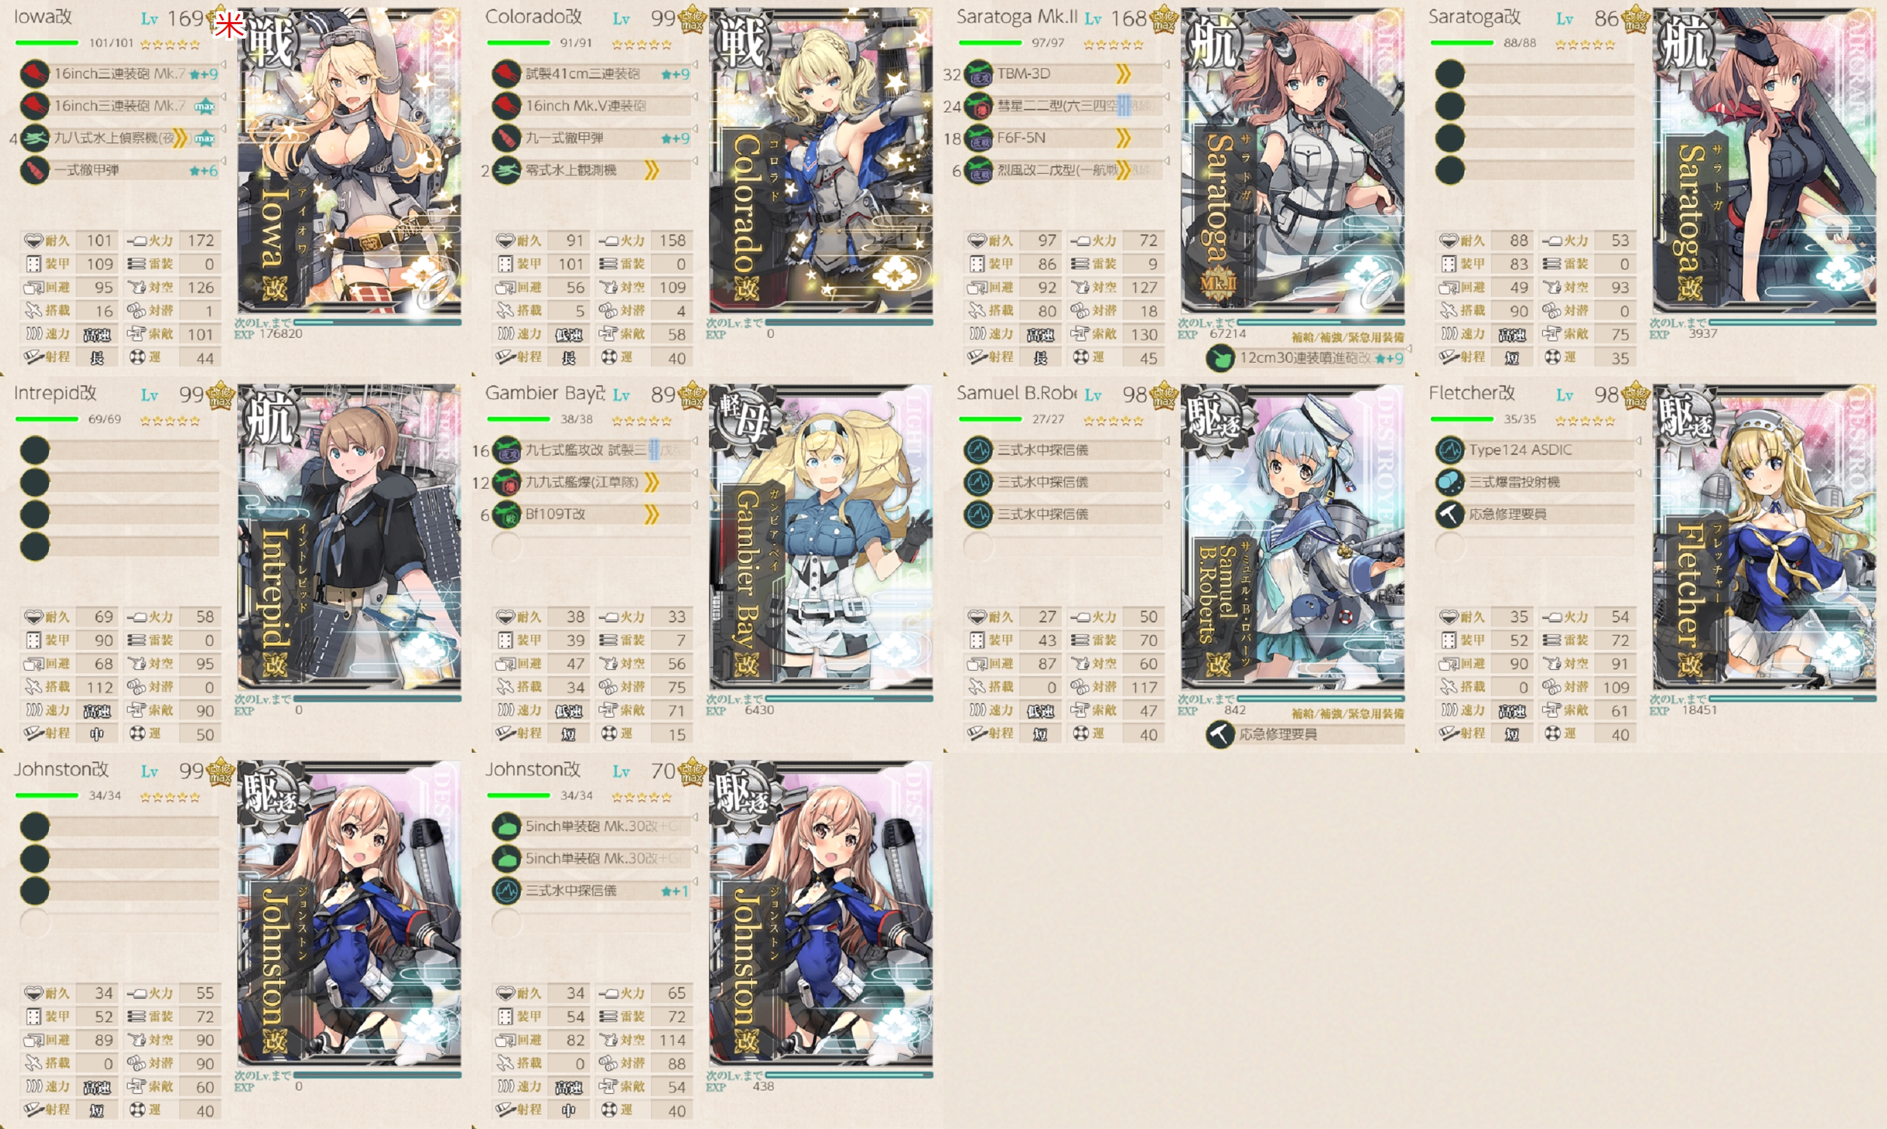Screen dimensions: 1887x1129
Task: Click the EXP progress bar under Iowa card
Action: pos(377,323)
